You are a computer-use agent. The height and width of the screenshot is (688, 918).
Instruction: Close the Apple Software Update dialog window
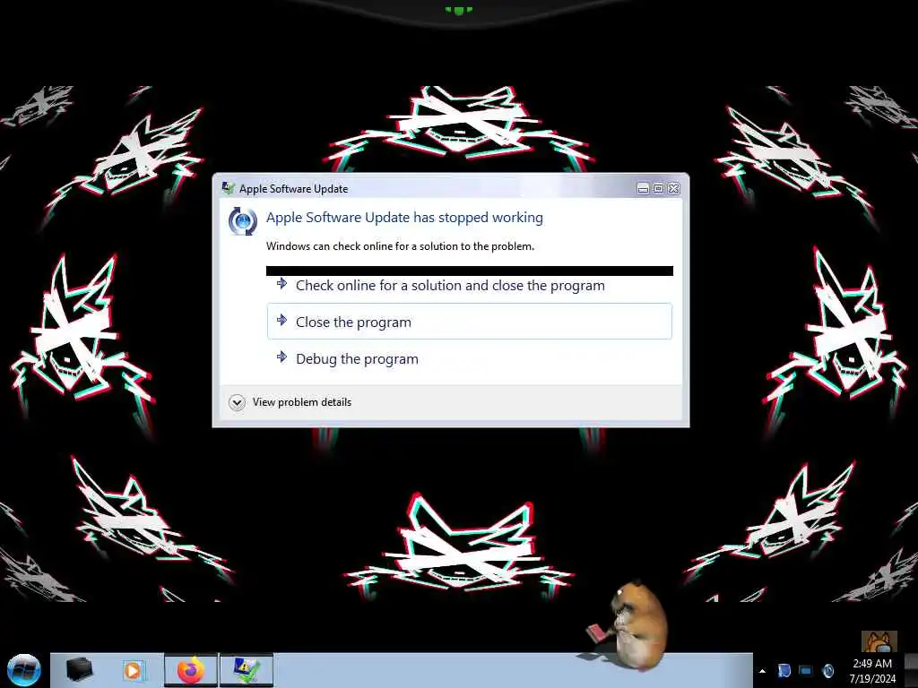click(674, 188)
